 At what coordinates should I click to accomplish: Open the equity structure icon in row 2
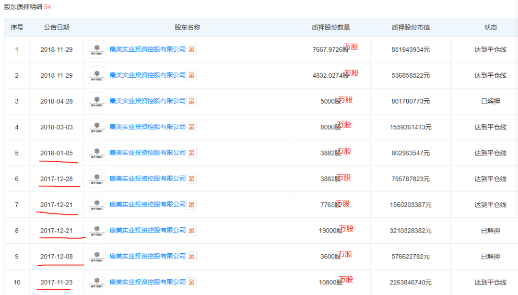pyautogui.click(x=191, y=75)
